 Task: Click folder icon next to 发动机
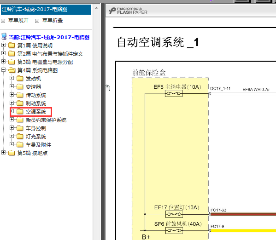point(20,78)
